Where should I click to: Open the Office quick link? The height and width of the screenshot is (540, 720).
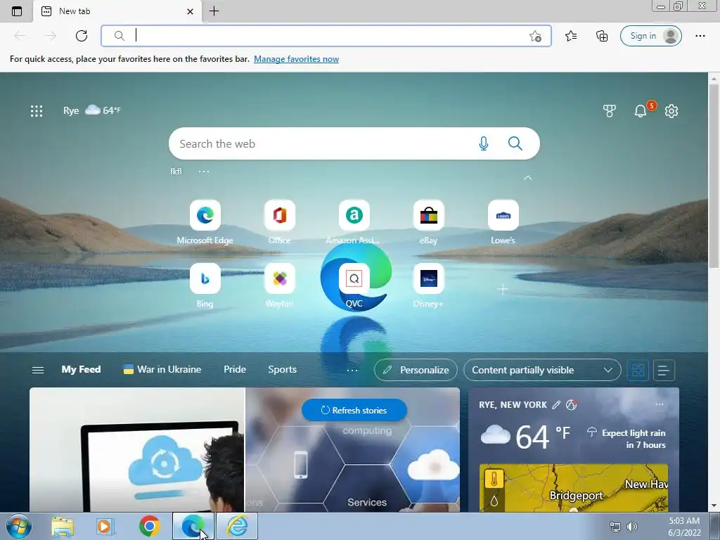point(279,222)
